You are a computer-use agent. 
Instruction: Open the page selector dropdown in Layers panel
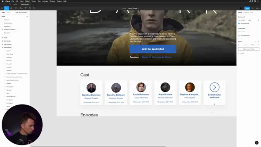click(21, 12)
